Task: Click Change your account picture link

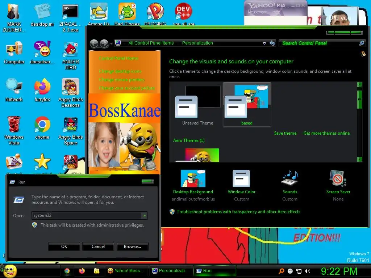Action: (x=126, y=88)
